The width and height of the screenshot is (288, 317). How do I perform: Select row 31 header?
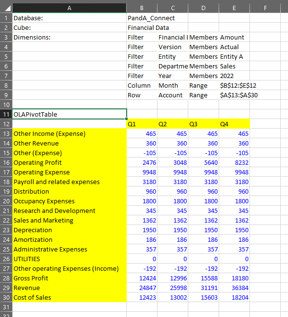(x=6, y=307)
